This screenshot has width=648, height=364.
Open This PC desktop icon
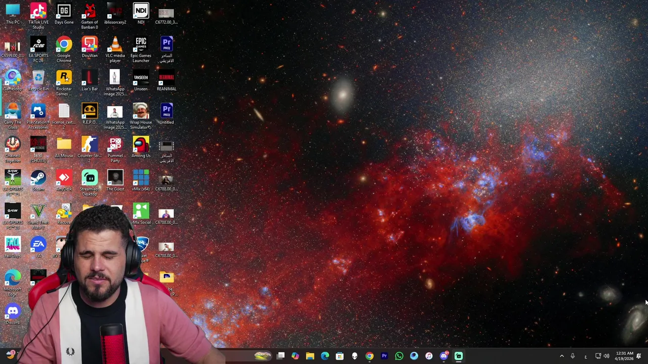[13, 14]
